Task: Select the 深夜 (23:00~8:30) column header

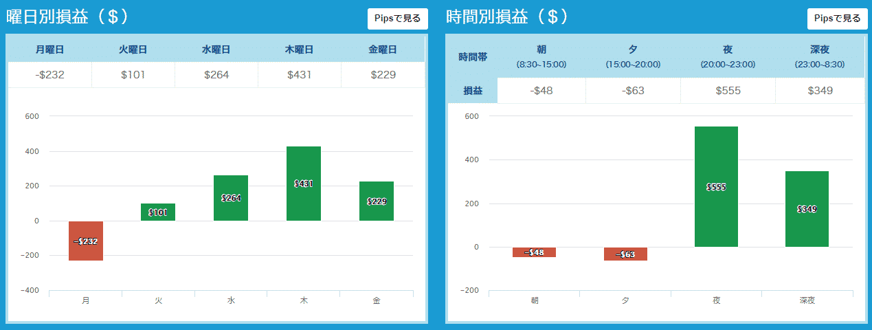Action: point(820,57)
